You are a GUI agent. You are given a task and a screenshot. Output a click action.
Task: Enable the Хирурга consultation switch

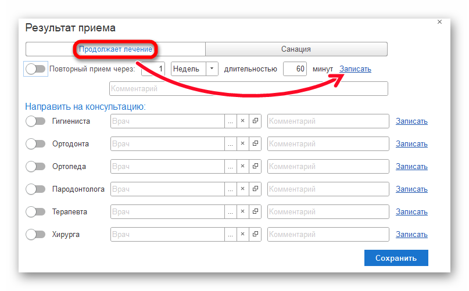click(35, 235)
